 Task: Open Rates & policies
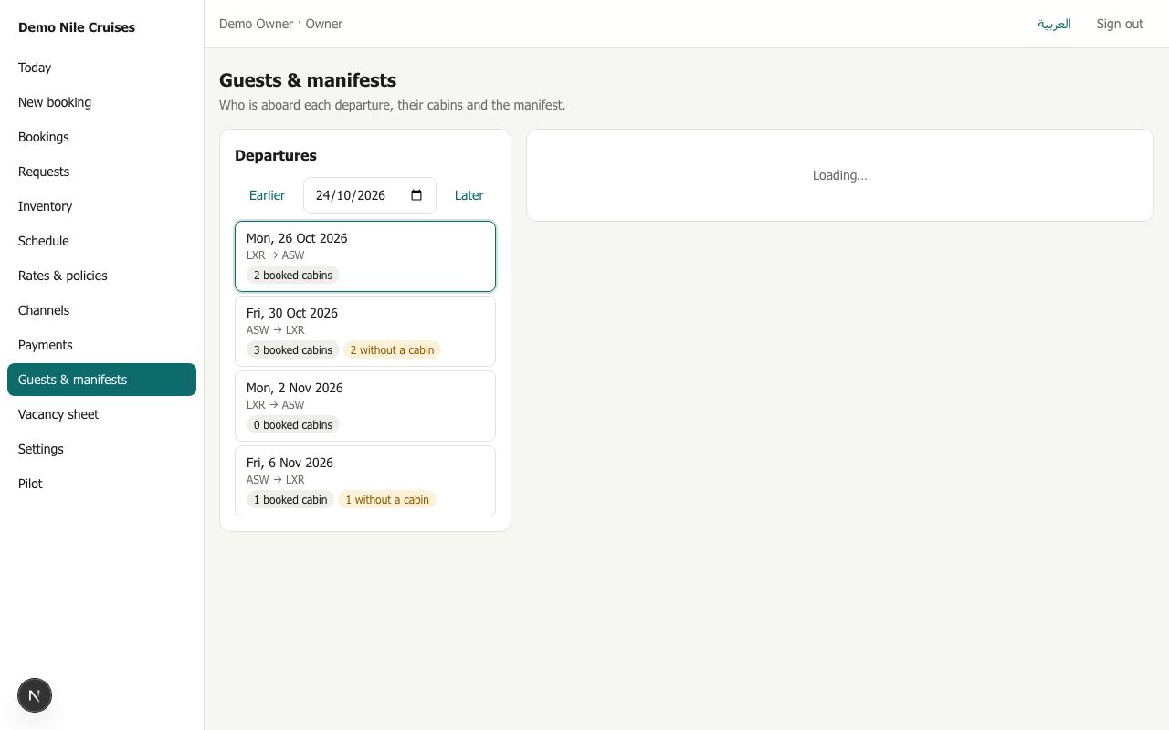click(101, 276)
